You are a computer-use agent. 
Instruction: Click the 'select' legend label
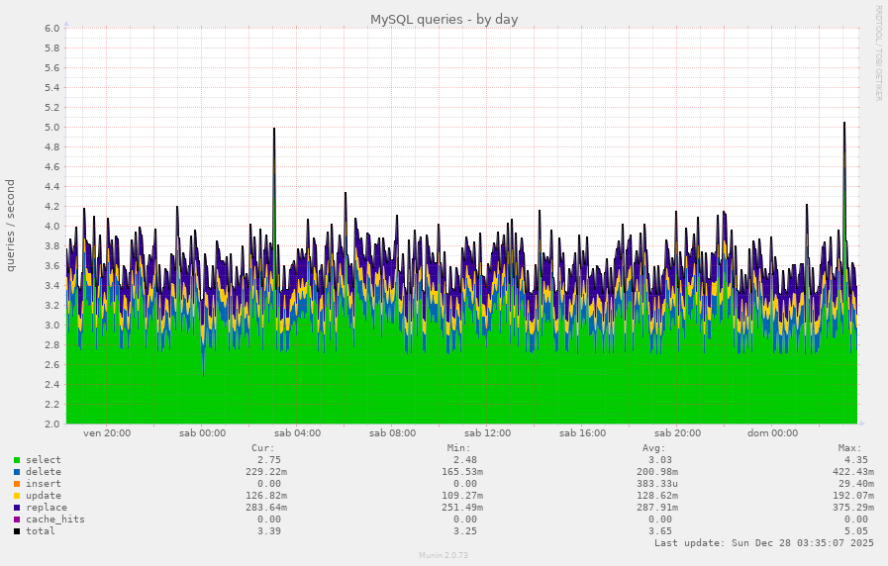pyautogui.click(x=43, y=460)
